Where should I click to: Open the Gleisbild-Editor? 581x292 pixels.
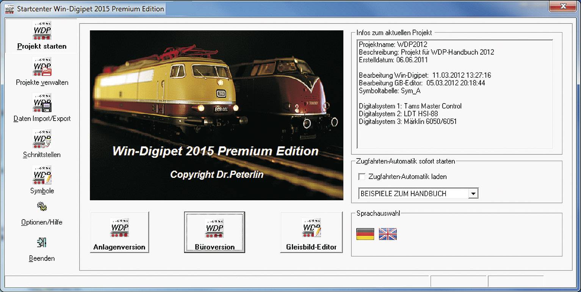(311, 232)
